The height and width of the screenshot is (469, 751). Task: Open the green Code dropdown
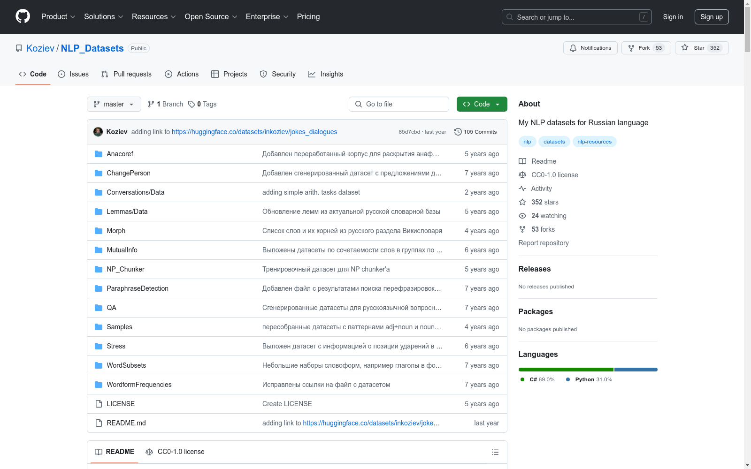point(482,104)
